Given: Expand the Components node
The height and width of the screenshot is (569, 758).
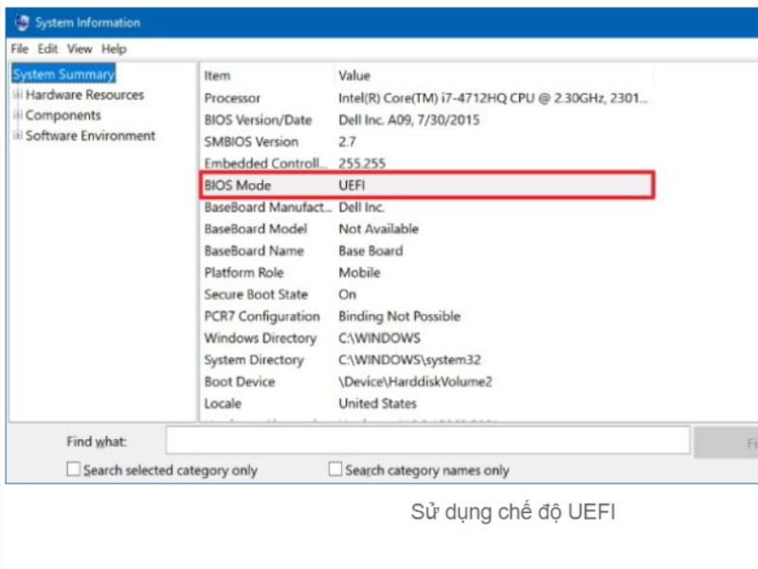Looking at the screenshot, I should [17, 115].
